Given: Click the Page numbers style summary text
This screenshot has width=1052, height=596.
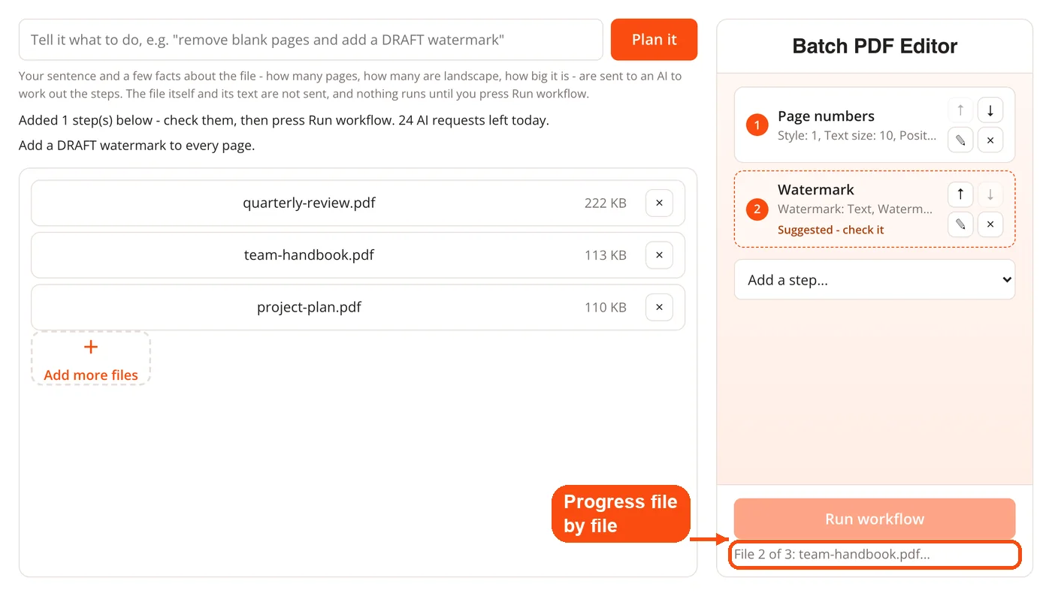Looking at the screenshot, I should tap(857, 135).
